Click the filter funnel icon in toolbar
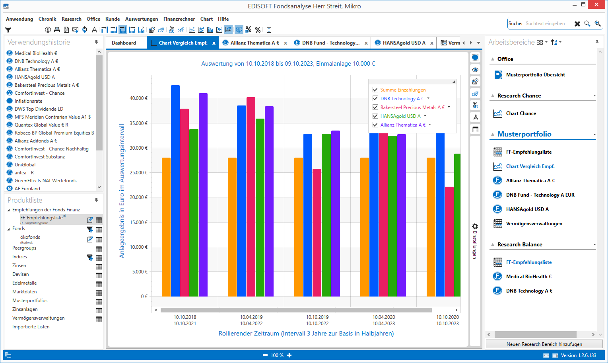608x363 pixels. coord(8,30)
